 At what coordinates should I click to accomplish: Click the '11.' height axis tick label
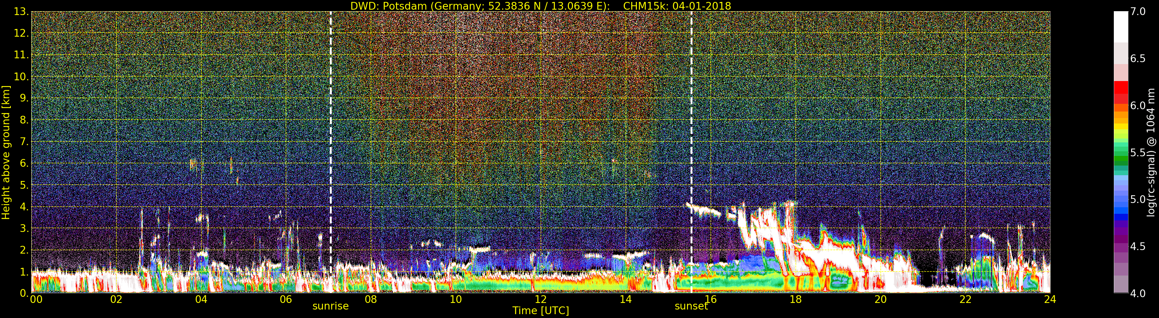(x=21, y=55)
